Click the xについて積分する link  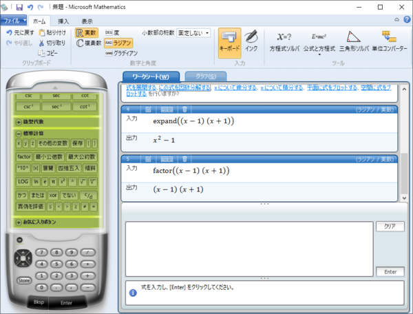click(282, 87)
